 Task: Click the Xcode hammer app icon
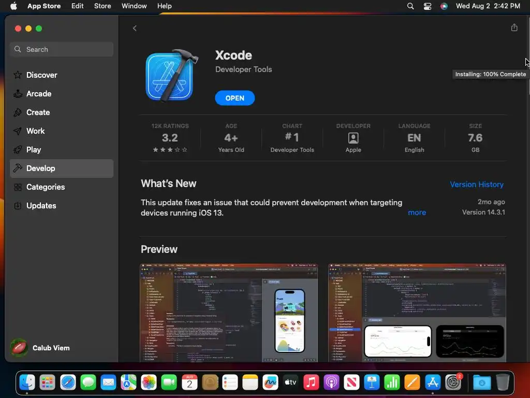172,76
